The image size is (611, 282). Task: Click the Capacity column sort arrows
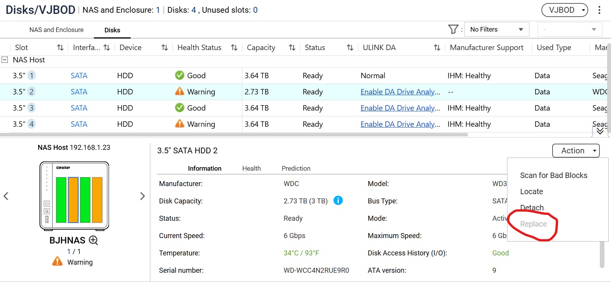292,47
